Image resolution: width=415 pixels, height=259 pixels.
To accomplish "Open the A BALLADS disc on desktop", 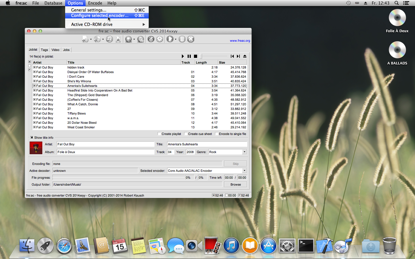I will coord(397,50).
